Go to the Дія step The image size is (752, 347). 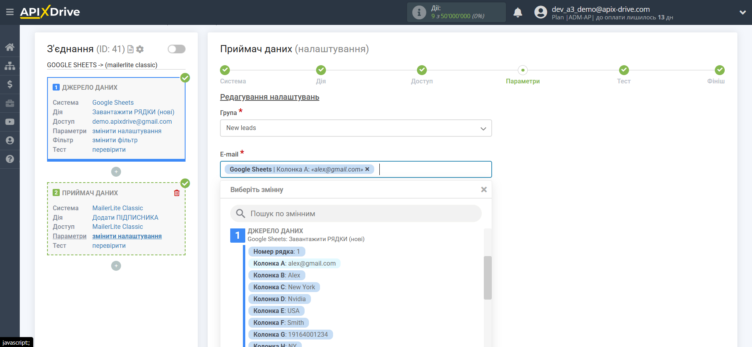[x=321, y=70]
